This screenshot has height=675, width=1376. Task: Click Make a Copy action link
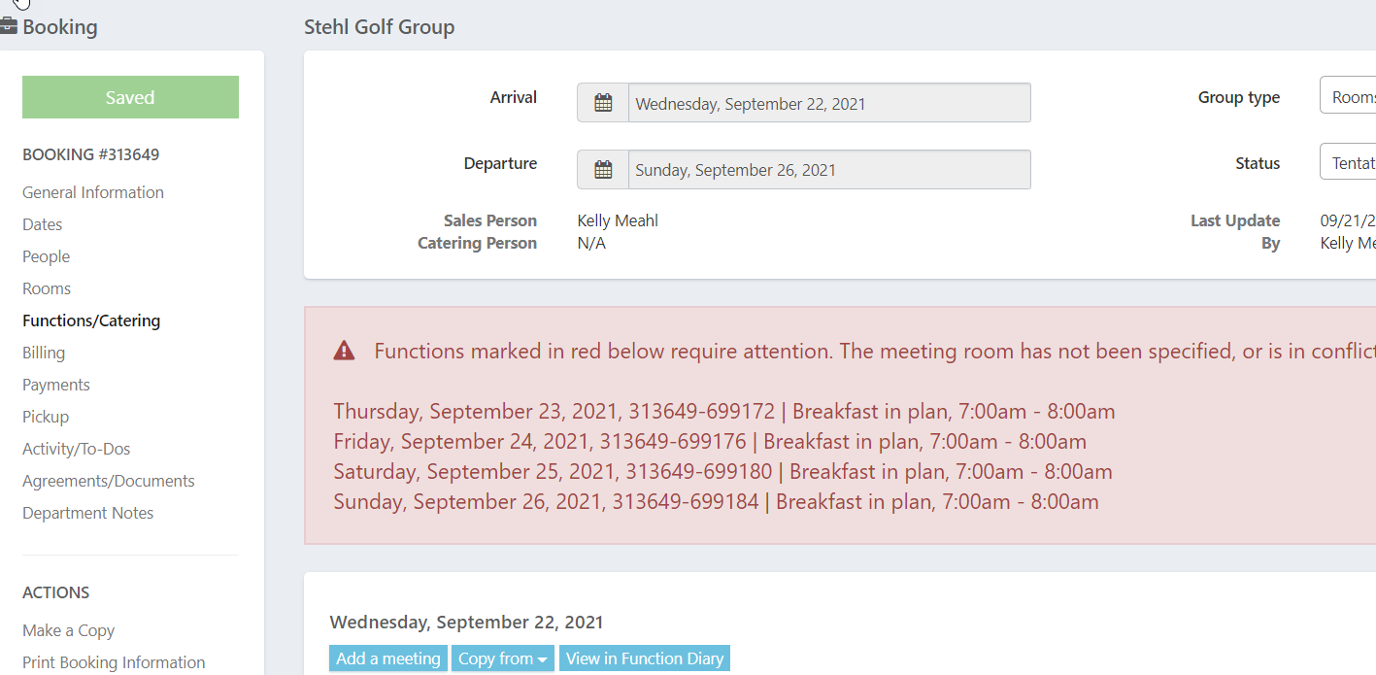[x=69, y=630]
